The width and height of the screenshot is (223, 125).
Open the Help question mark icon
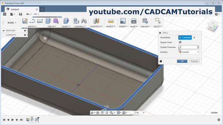(216, 14)
